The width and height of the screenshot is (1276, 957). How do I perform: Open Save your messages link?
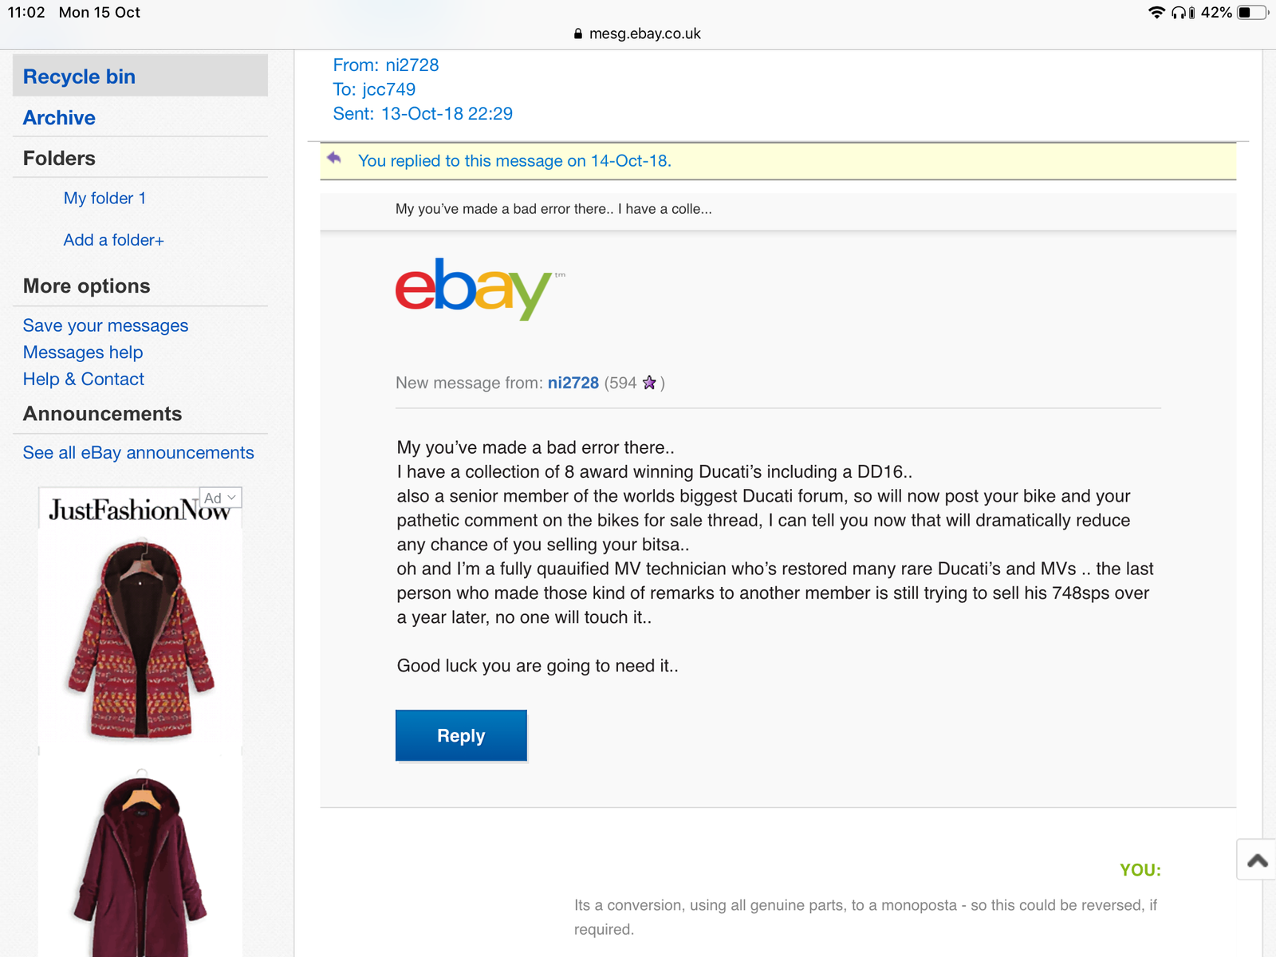(105, 325)
